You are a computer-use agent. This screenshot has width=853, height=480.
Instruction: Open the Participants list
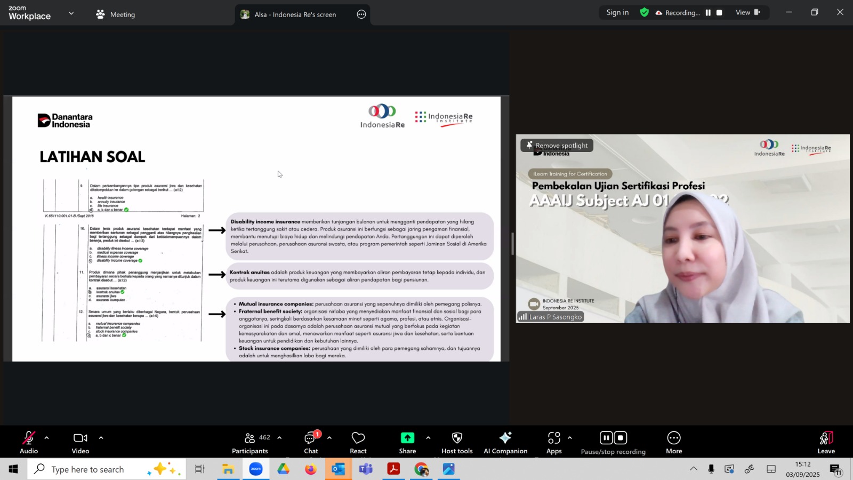tap(251, 442)
